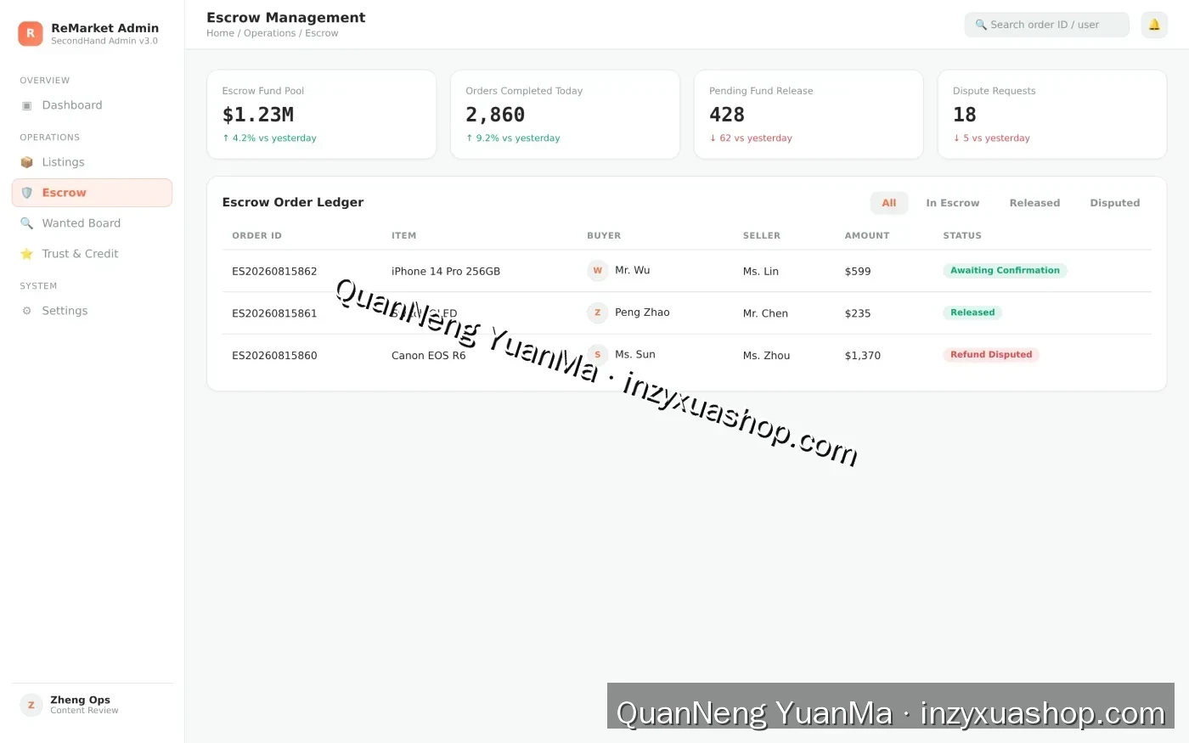Click order ID ES20260815861

274,313
